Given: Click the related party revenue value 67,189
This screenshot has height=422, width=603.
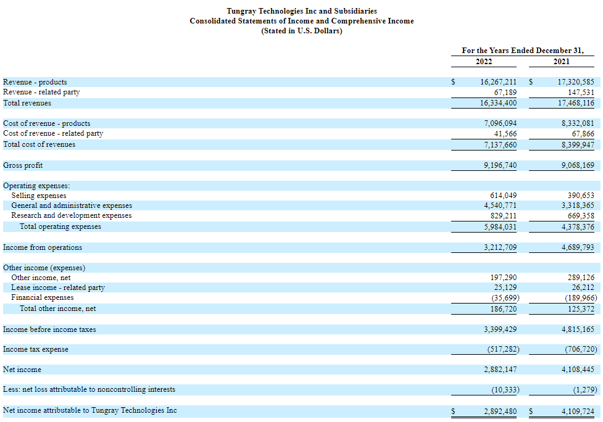Looking at the screenshot, I should click(x=505, y=93).
